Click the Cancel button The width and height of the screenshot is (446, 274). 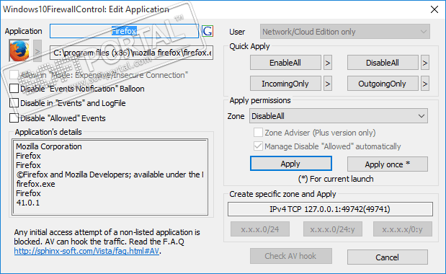pos(388,257)
